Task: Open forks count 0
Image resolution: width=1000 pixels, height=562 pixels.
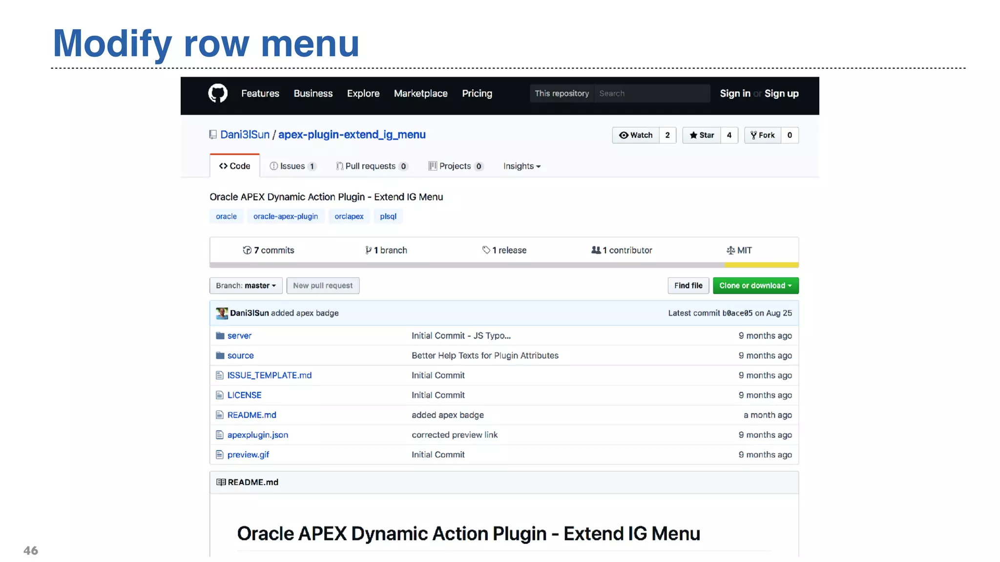Action: 790,135
